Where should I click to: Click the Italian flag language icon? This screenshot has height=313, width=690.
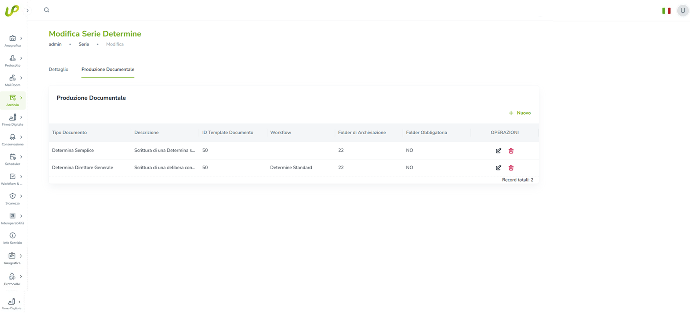point(666,11)
